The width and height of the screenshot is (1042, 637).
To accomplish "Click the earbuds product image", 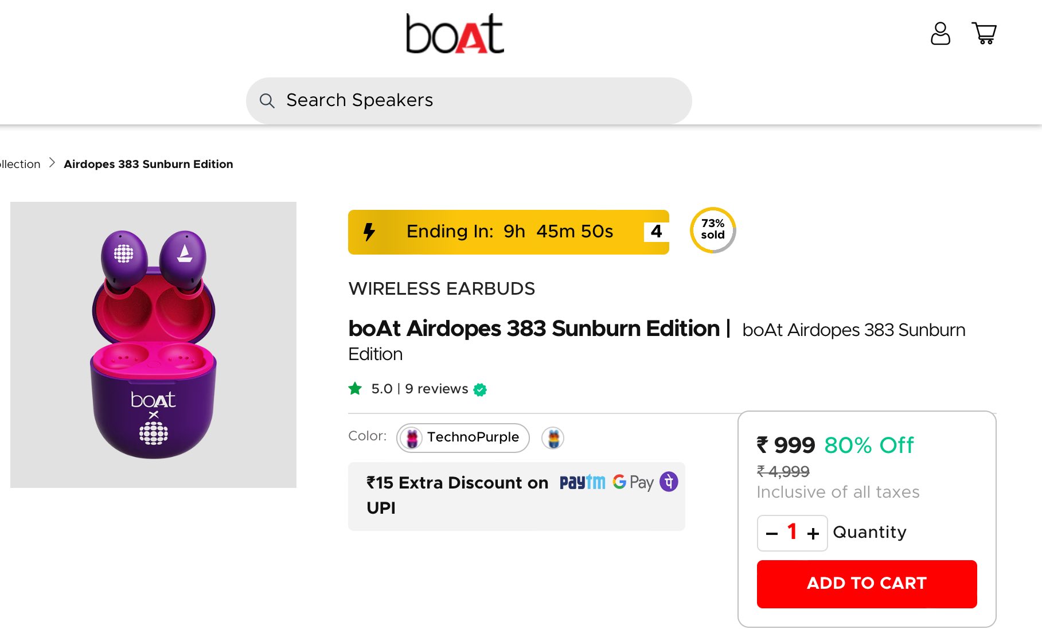I will 153,345.
